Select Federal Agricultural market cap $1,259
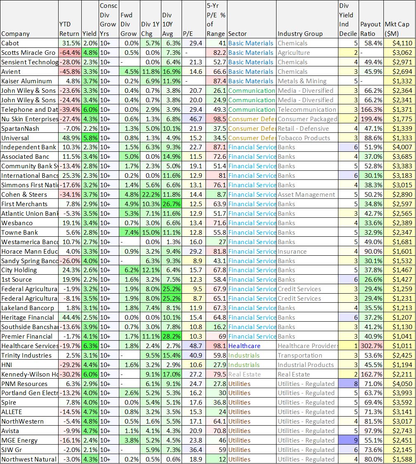416x464 pixels. [399, 289]
